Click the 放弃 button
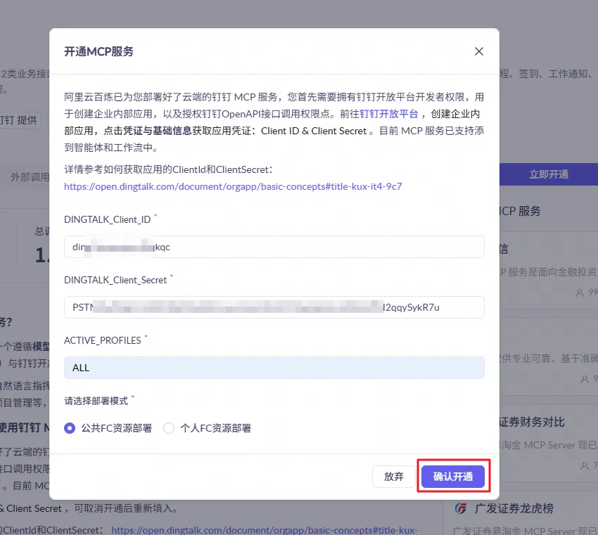 (393, 477)
